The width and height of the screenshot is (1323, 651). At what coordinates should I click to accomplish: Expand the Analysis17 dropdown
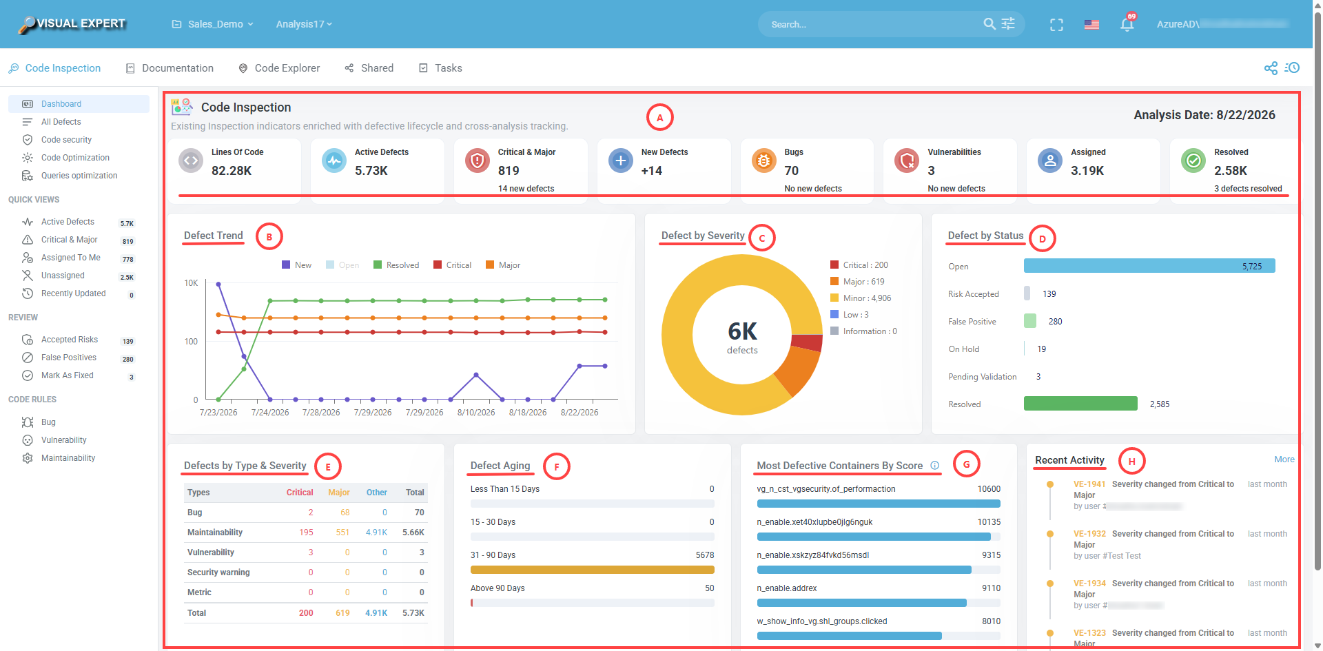tap(304, 24)
